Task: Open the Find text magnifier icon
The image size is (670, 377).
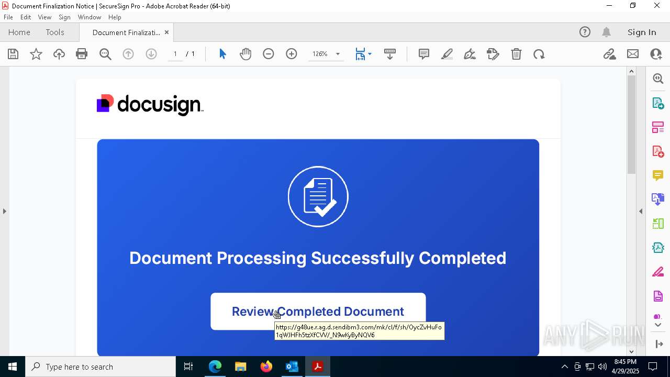Action: (x=105, y=54)
